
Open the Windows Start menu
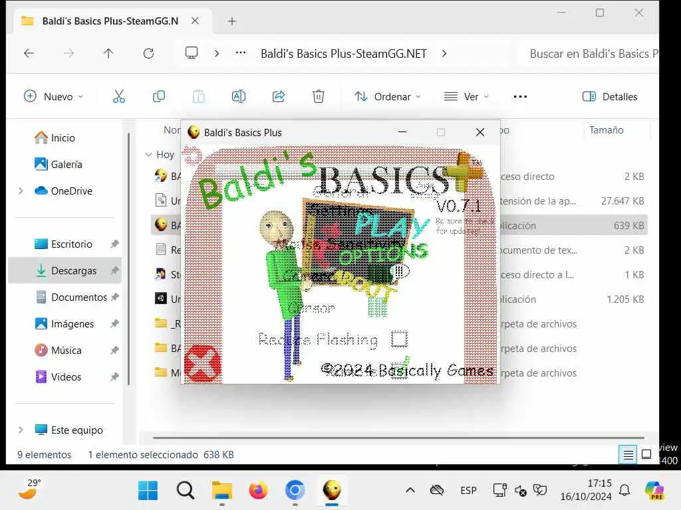tap(148, 491)
